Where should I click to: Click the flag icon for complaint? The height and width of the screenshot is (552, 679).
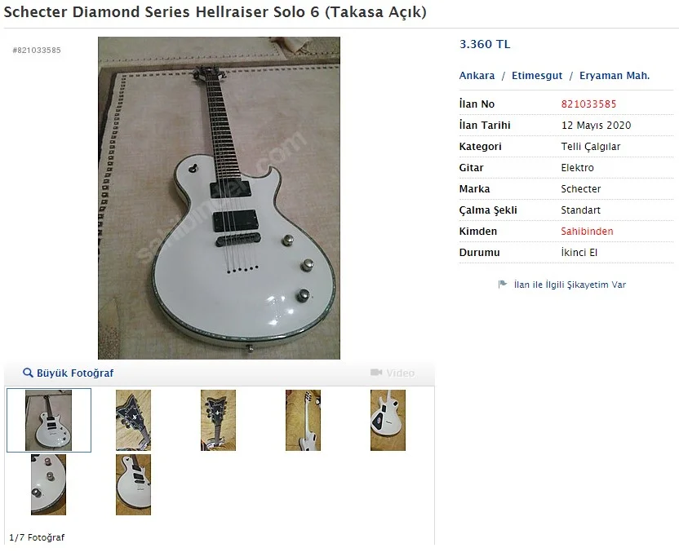click(x=503, y=285)
